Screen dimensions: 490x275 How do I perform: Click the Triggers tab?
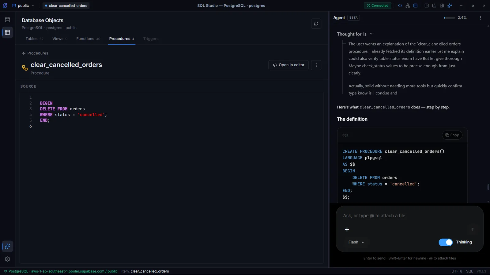[151, 39]
